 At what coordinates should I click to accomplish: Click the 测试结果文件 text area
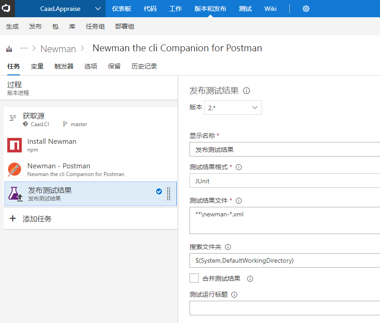point(284,220)
